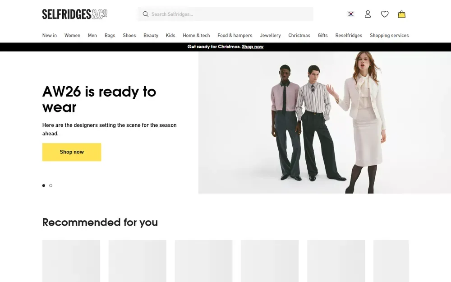451x282 pixels.
Task: Click the Selfridges & Co logo
Action: pyautogui.click(x=75, y=14)
